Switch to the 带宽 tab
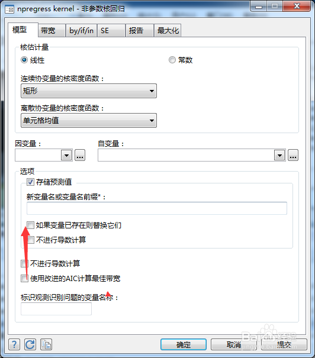Screen dimensions: 315x358 52,30
